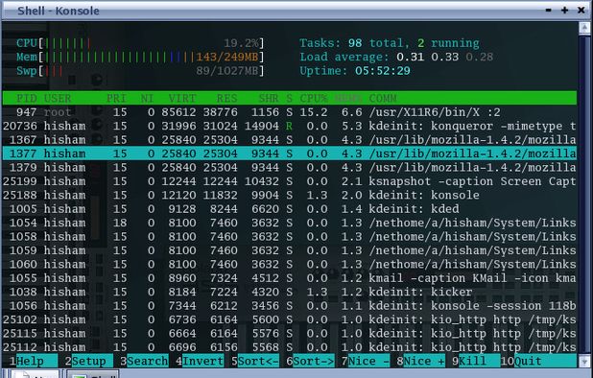
Task: Select process 1059 nethome Links row
Action: click(290, 250)
